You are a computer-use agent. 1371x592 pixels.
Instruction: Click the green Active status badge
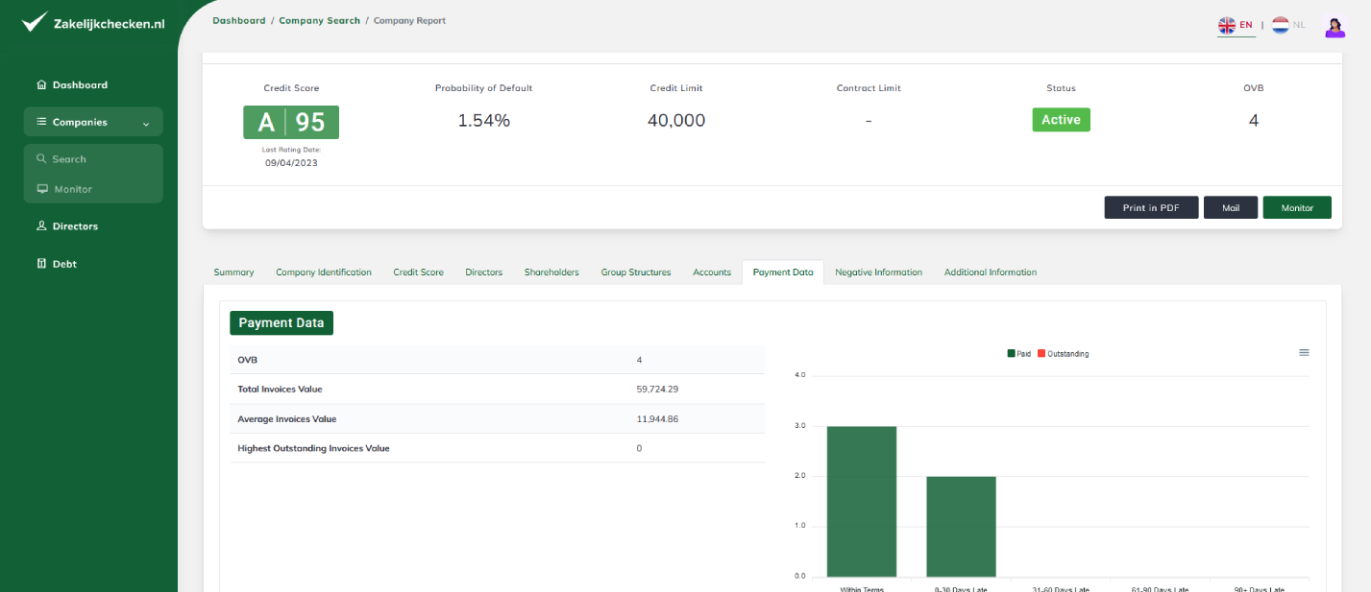pos(1062,120)
